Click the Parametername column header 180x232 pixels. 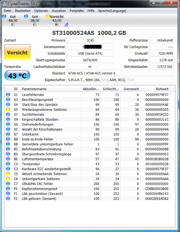point(51,89)
